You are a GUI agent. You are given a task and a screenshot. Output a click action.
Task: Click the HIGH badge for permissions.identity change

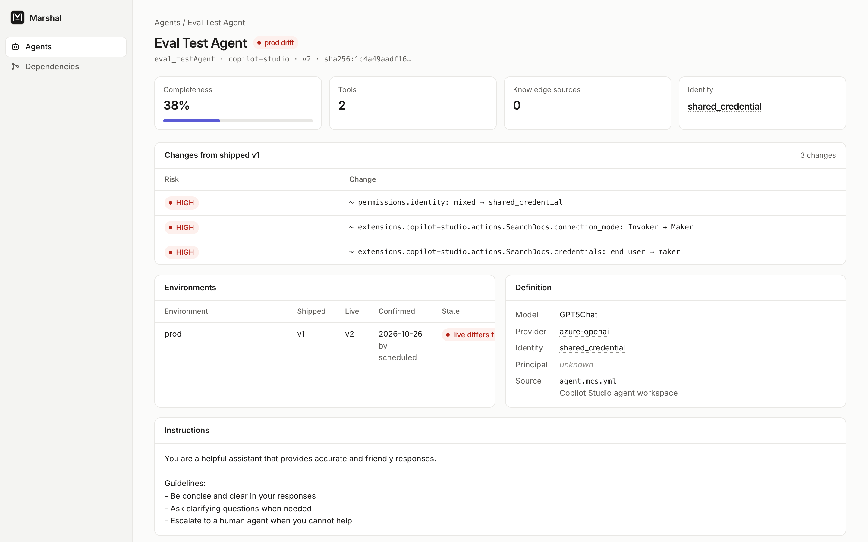click(x=181, y=203)
